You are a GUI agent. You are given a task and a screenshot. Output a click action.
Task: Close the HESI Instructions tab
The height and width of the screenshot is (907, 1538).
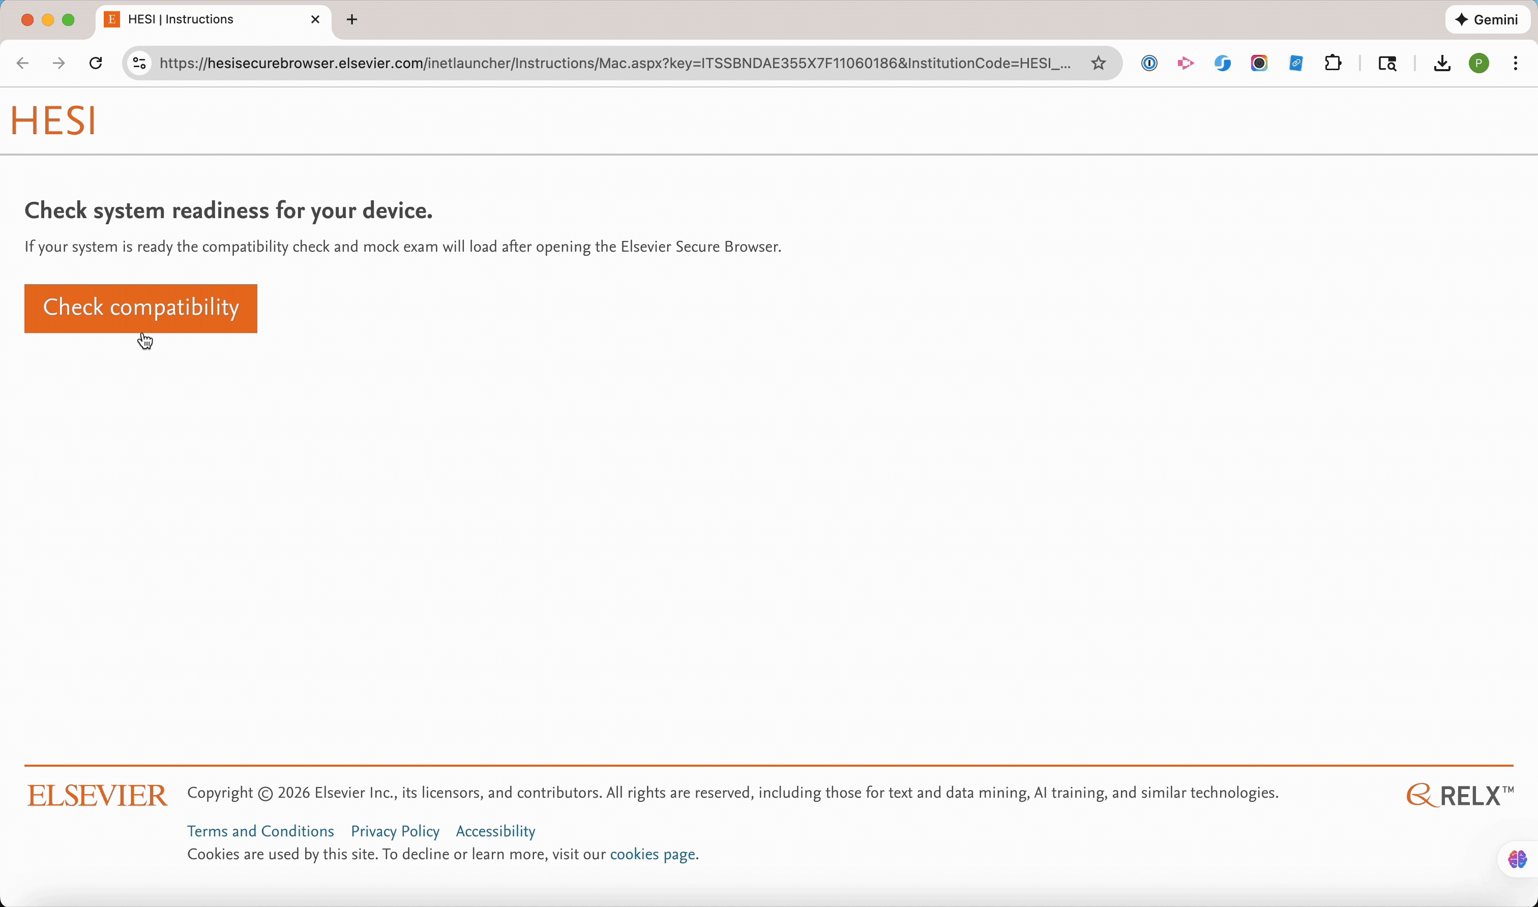pyautogui.click(x=315, y=19)
